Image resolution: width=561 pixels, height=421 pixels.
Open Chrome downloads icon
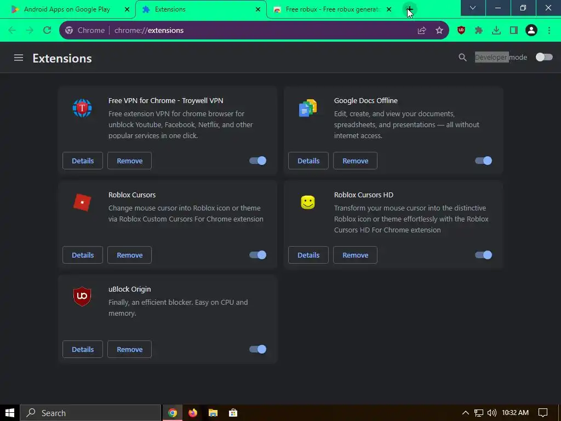click(496, 31)
